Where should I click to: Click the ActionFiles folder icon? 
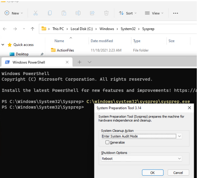point(53,50)
